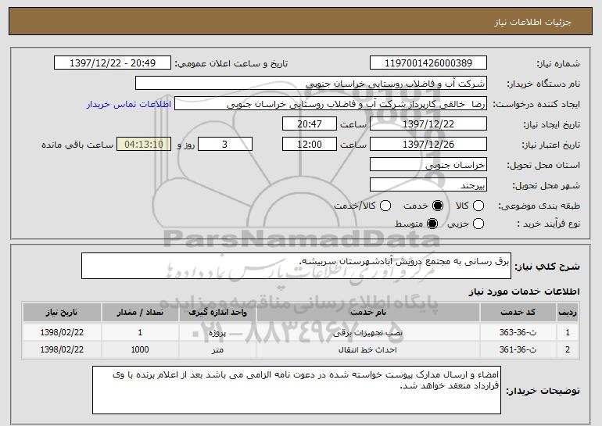Click the need date cell in the احداث خط انتقال row
602x426 pixels.
click(x=62, y=349)
